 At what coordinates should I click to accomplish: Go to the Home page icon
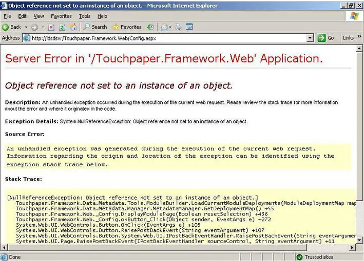click(x=73, y=27)
